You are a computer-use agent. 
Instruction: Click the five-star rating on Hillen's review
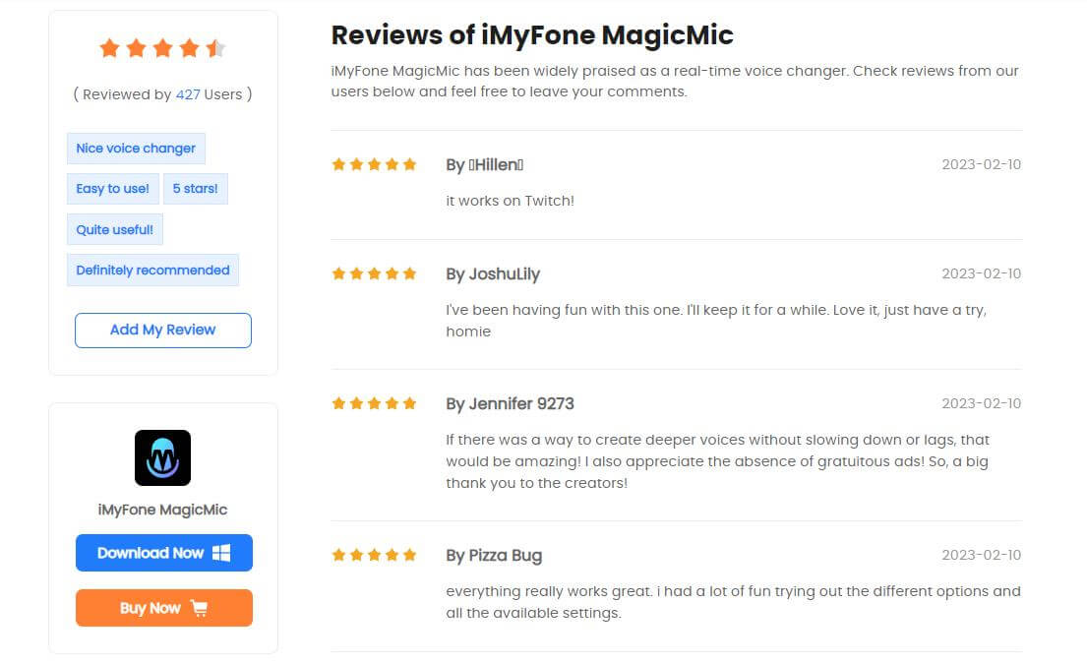pyautogui.click(x=375, y=164)
